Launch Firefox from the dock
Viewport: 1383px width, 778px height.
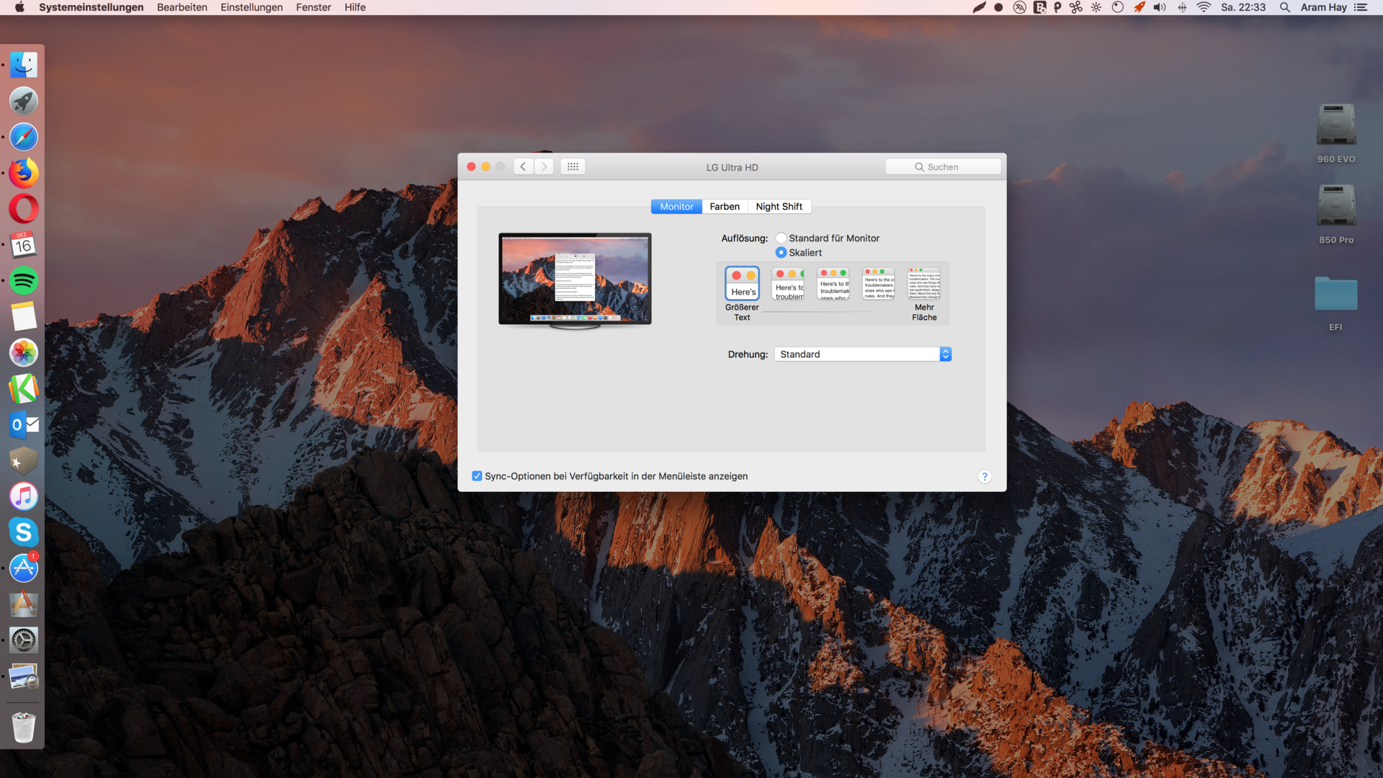tap(24, 173)
